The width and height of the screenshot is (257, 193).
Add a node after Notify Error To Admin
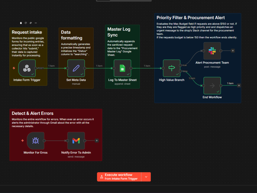coord(97,141)
